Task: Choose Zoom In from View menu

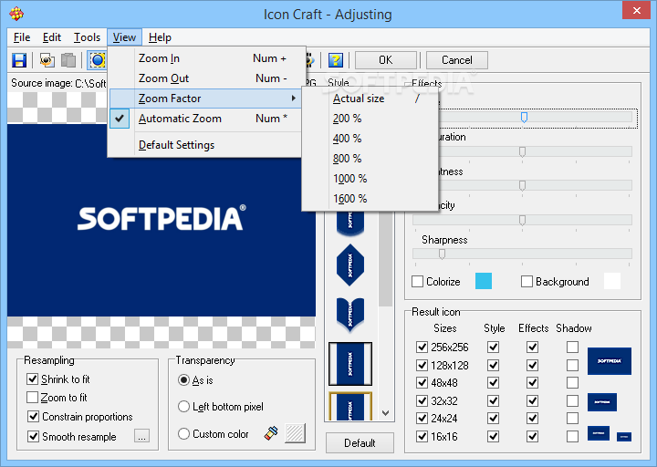Action: click(205, 58)
